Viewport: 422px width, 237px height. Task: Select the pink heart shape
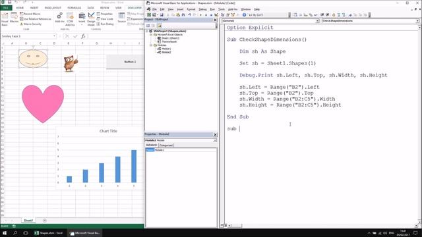(x=43, y=104)
